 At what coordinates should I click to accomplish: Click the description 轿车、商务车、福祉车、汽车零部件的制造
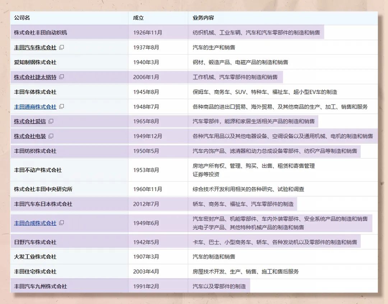(243, 204)
